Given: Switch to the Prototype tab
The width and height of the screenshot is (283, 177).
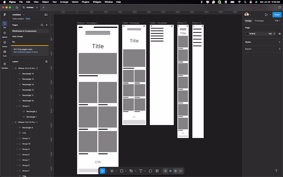Looking at the screenshot, I should [x=259, y=21].
